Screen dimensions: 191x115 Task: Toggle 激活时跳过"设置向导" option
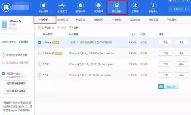[x=3, y=63]
